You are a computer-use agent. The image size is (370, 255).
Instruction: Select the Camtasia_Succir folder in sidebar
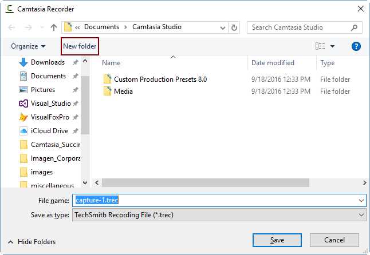pos(56,144)
